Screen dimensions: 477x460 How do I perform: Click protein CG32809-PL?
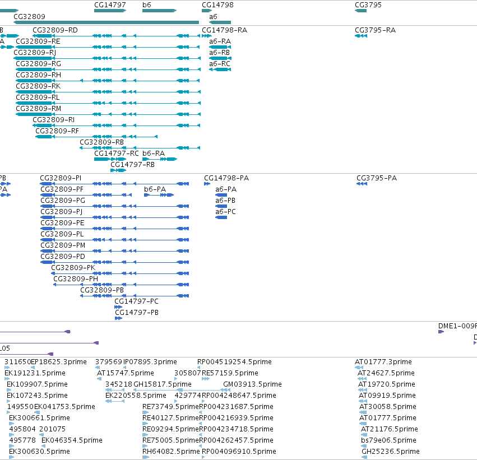[62, 234]
